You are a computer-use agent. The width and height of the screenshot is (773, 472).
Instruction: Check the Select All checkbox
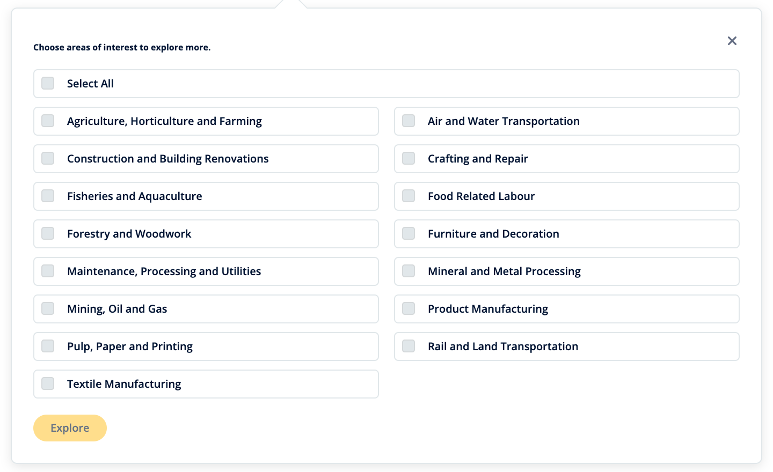[48, 83]
